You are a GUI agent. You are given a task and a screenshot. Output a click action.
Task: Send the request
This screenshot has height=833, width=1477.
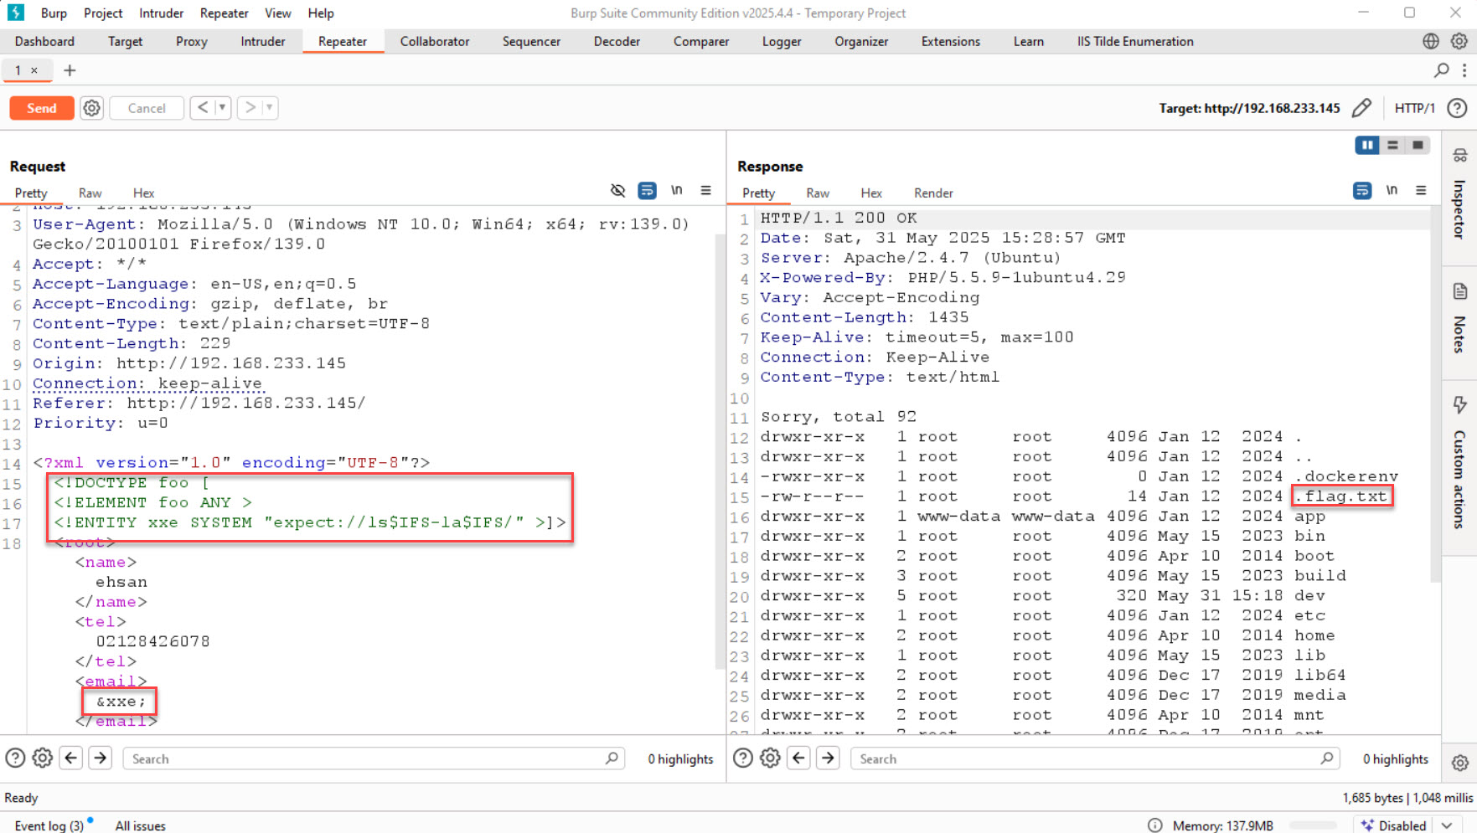pos(42,108)
